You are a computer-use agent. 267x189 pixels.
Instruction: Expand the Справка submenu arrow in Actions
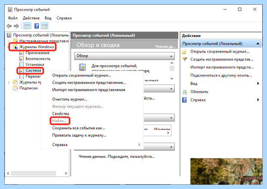click(258, 100)
